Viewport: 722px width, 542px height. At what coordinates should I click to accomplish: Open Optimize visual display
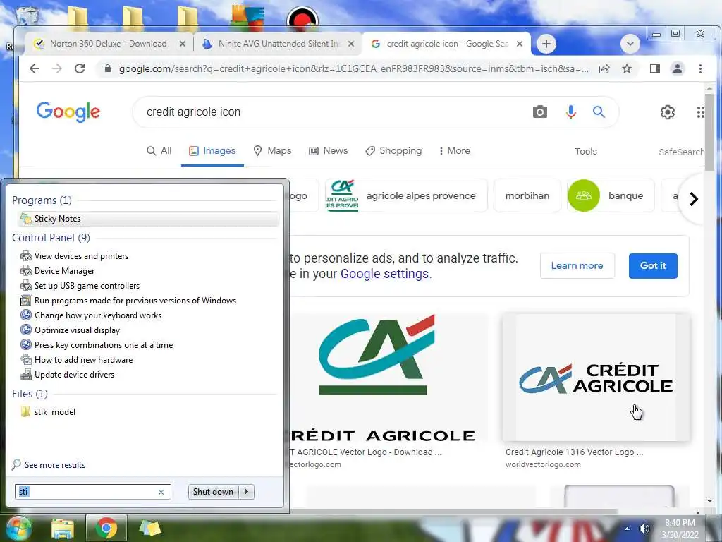pos(77,330)
